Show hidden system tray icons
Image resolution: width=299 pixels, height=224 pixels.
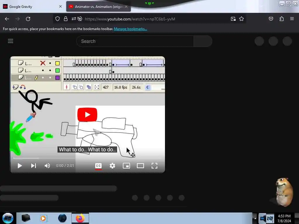tap(255, 218)
